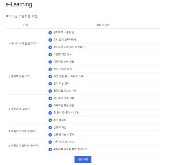Select unit cell 1. 똑소리 나게 돈 관리하기
180x165 pixels.
click(x=26, y=44)
